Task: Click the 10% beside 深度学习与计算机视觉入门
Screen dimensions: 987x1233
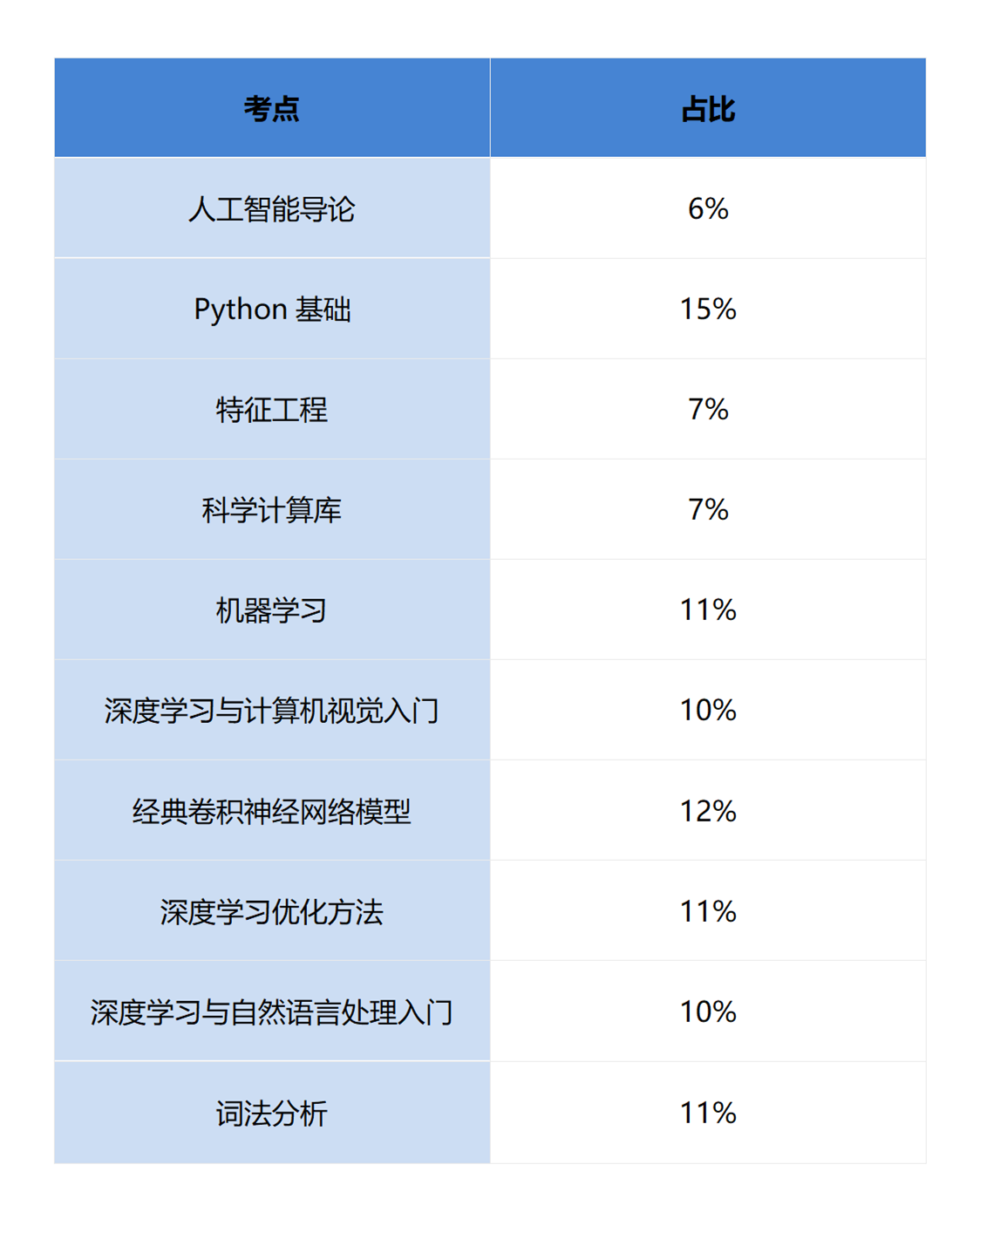Action: pyautogui.click(x=708, y=710)
